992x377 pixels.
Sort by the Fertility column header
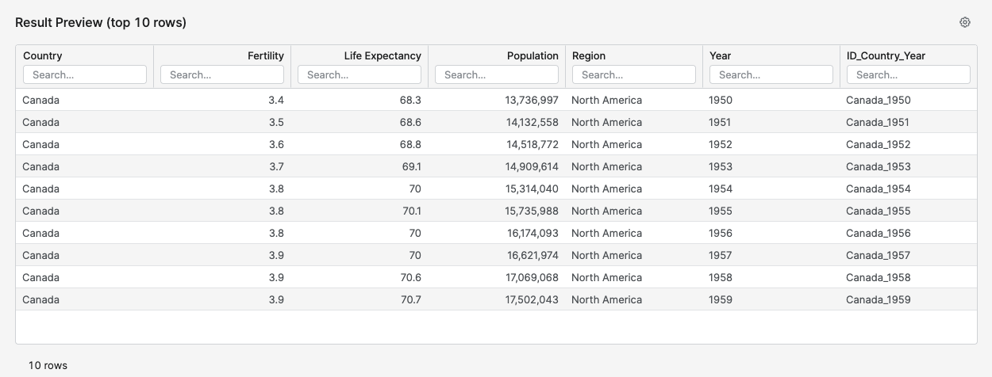pyautogui.click(x=266, y=55)
